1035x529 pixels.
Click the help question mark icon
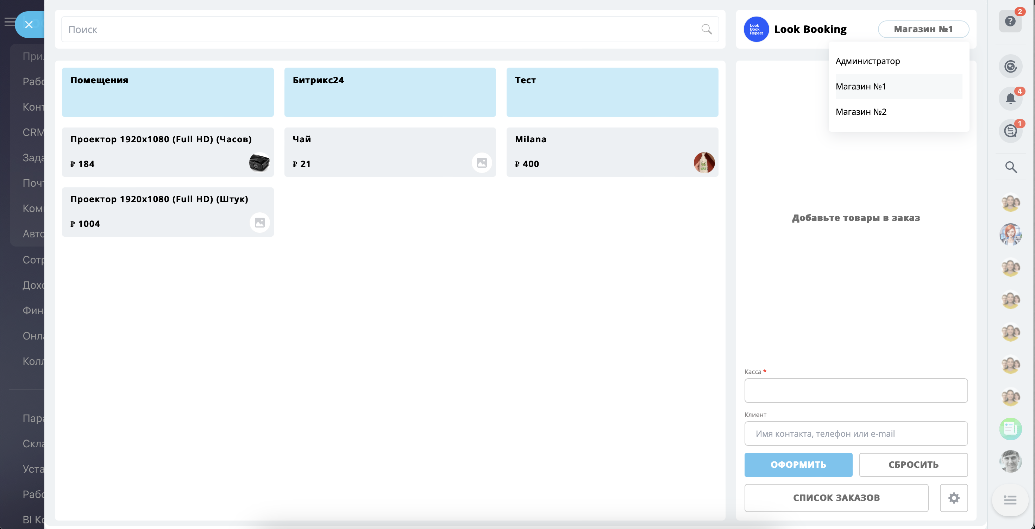1010,21
